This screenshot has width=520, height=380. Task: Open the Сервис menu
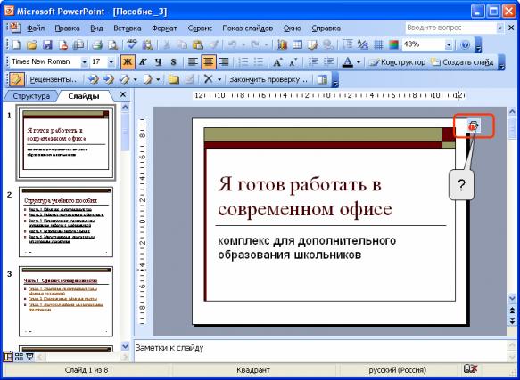coord(200,28)
